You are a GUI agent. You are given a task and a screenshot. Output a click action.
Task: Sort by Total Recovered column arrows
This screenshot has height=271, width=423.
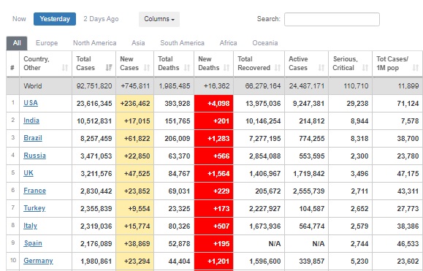coord(278,67)
